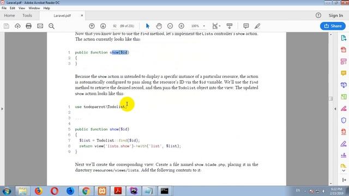
Task: Launch Firefox from taskbar
Action: (x=39, y=191)
